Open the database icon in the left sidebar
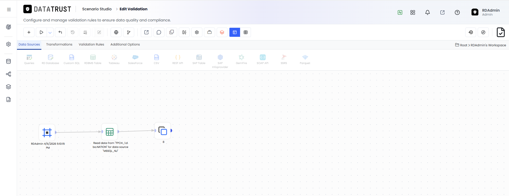This screenshot has width=509, height=196. pyautogui.click(x=8, y=61)
